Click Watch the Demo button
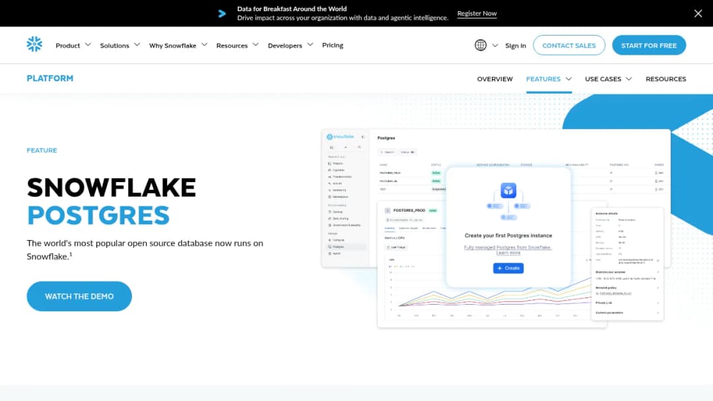 click(x=79, y=296)
